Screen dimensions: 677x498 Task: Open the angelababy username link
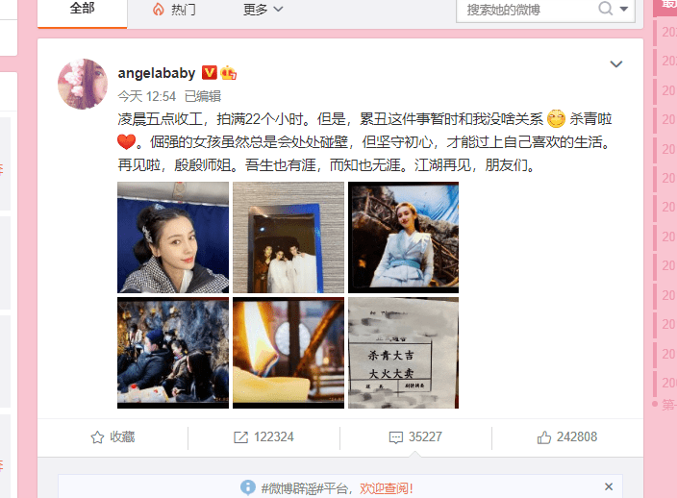(x=157, y=73)
